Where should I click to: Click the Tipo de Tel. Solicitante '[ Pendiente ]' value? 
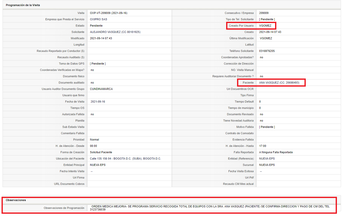(267, 19)
